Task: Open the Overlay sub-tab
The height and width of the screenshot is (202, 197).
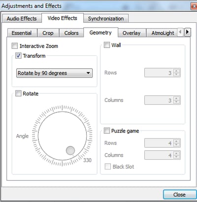Action: (x=131, y=33)
